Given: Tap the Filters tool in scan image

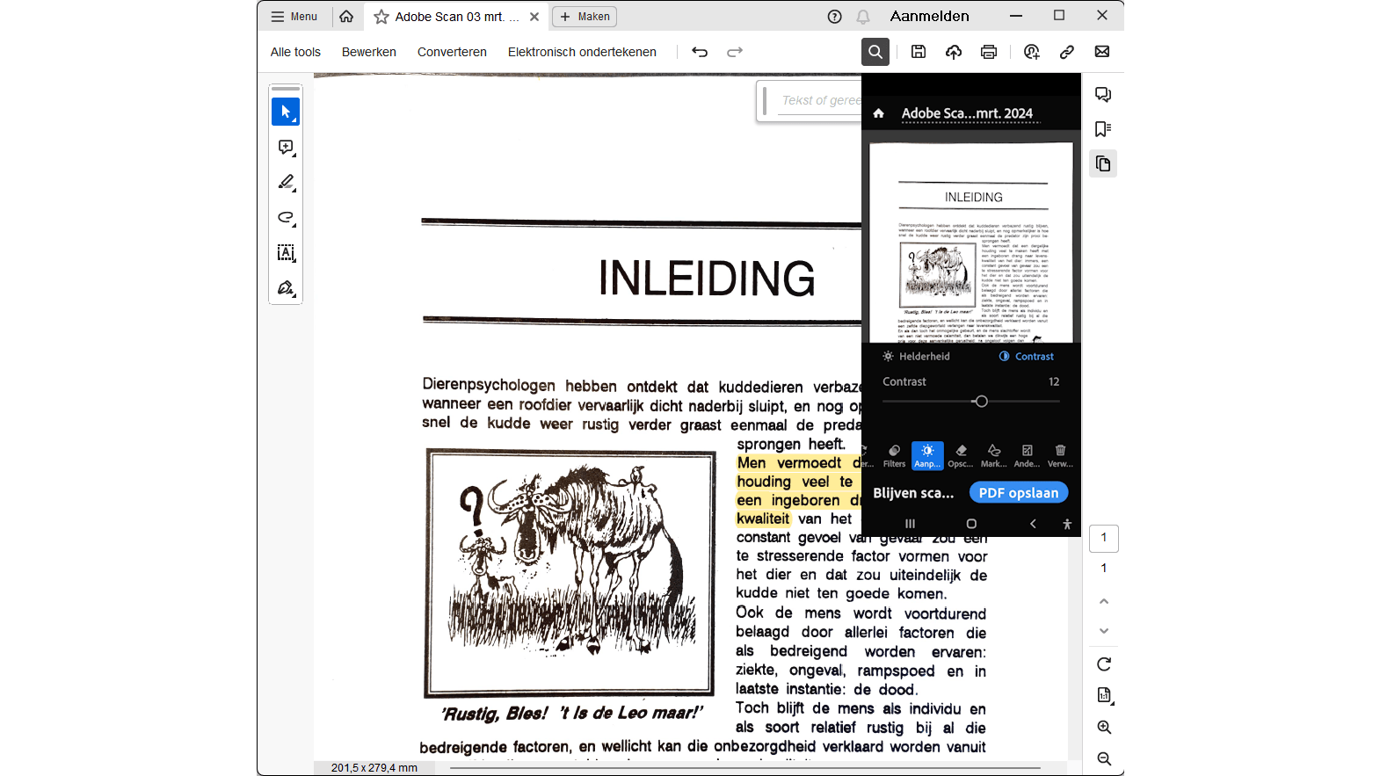Looking at the screenshot, I should (894, 456).
